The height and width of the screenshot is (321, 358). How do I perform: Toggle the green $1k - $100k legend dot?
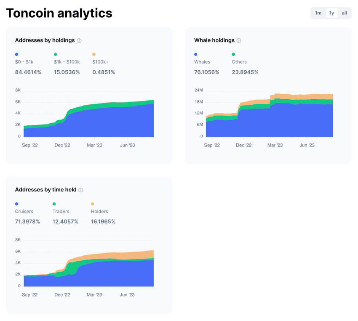(56, 54)
